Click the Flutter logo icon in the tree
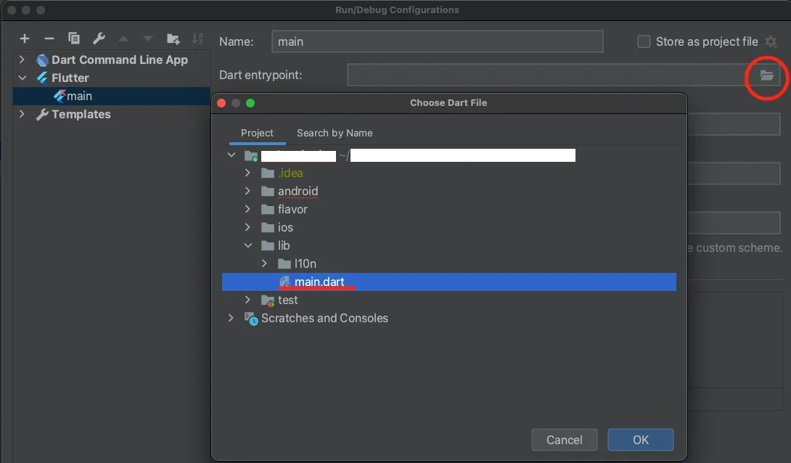The height and width of the screenshot is (463, 791). (x=42, y=78)
